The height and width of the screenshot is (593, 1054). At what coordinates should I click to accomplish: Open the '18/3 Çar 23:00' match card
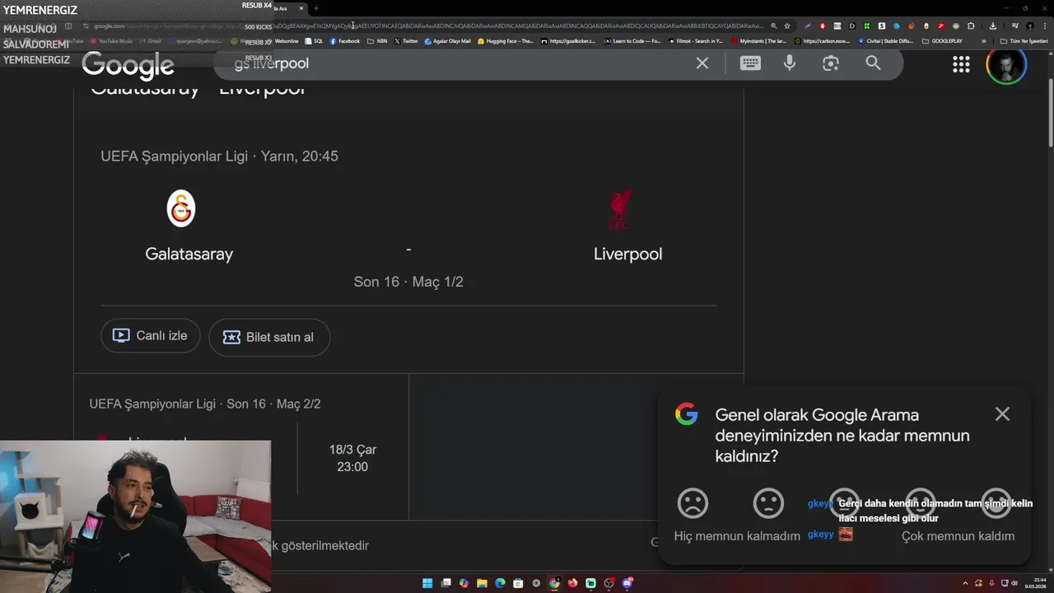[x=352, y=458]
